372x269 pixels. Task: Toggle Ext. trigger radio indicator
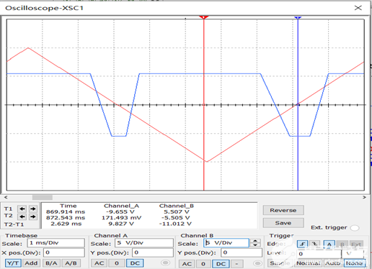tap(355, 228)
